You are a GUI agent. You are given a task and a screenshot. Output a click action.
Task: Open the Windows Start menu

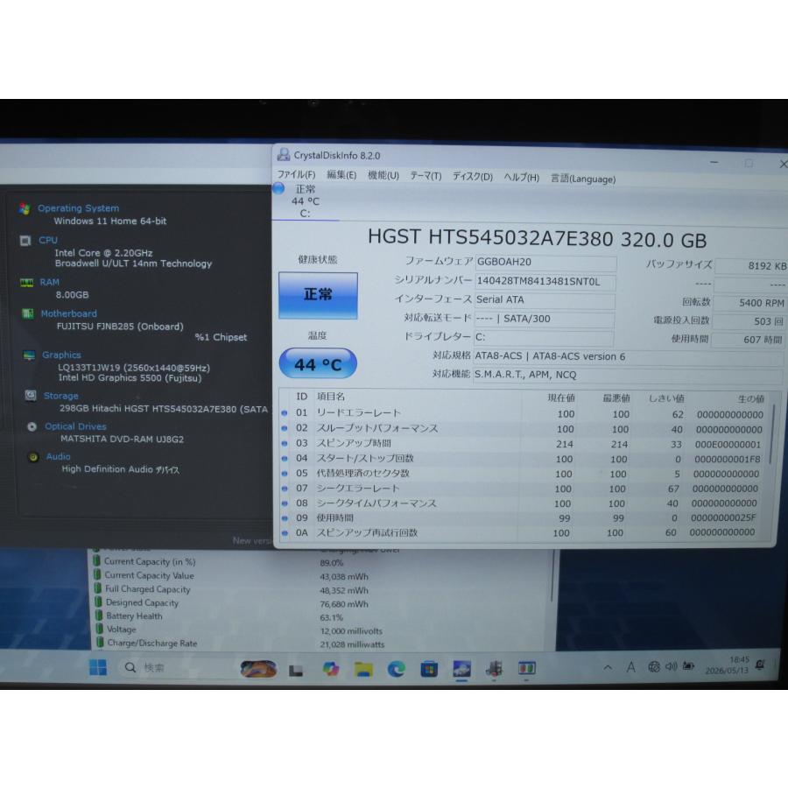point(98,667)
